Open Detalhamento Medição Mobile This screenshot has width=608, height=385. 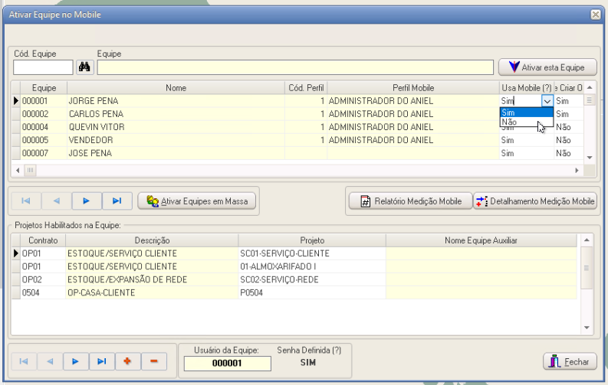point(534,201)
